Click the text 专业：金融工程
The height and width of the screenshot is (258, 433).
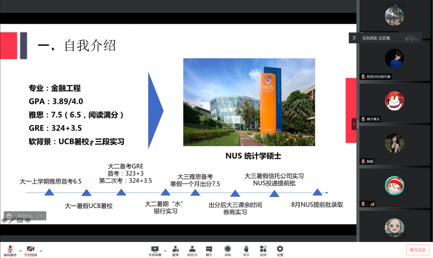(x=55, y=88)
